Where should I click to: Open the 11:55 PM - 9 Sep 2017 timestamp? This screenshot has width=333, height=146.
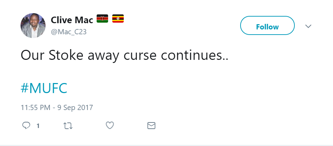pyautogui.click(x=57, y=107)
